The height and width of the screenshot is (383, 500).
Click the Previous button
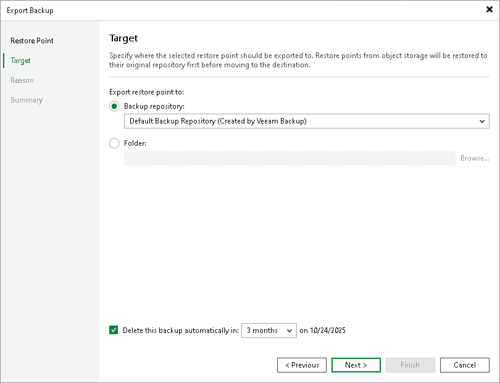click(301, 365)
